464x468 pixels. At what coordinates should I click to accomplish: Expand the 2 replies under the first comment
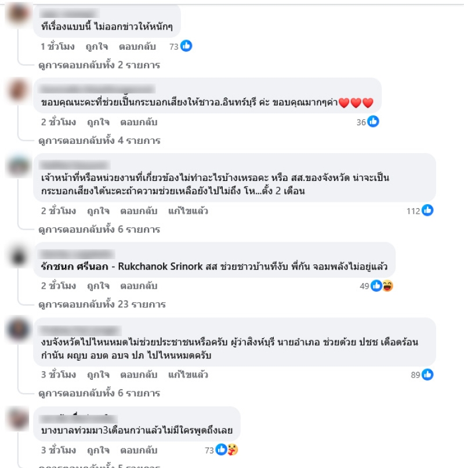click(99, 65)
